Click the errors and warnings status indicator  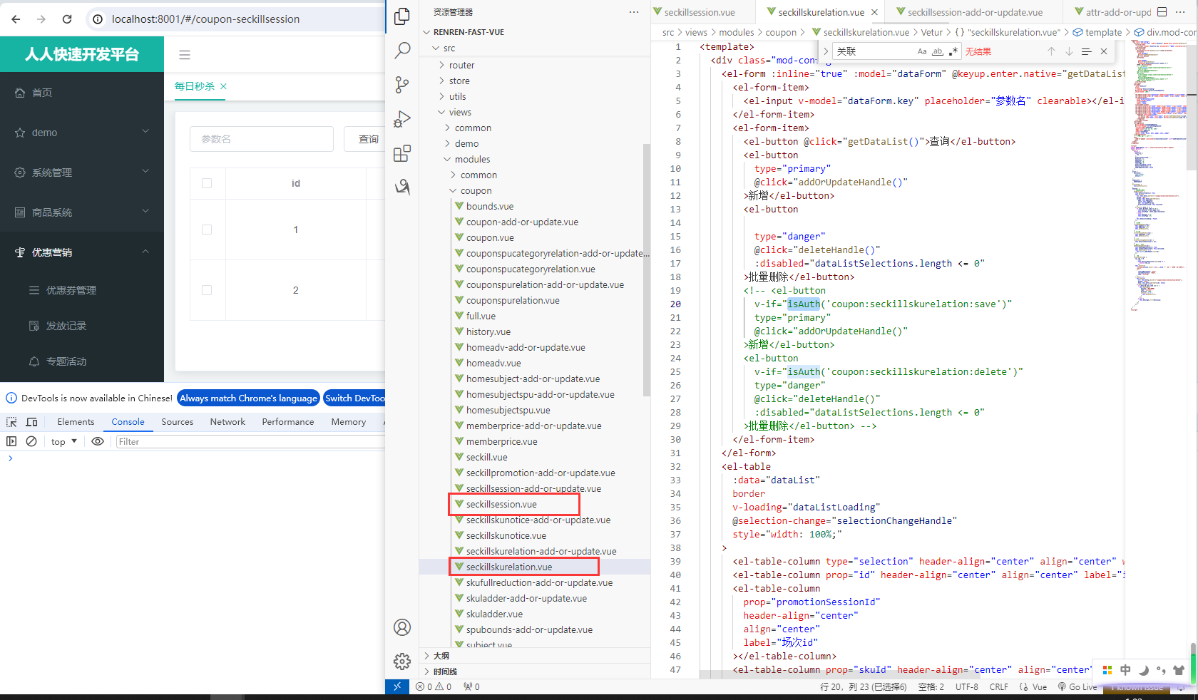[434, 687]
